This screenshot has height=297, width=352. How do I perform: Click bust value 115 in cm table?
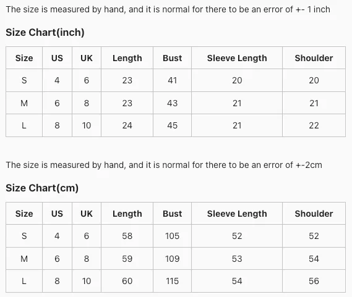click(x=172, y=281)
